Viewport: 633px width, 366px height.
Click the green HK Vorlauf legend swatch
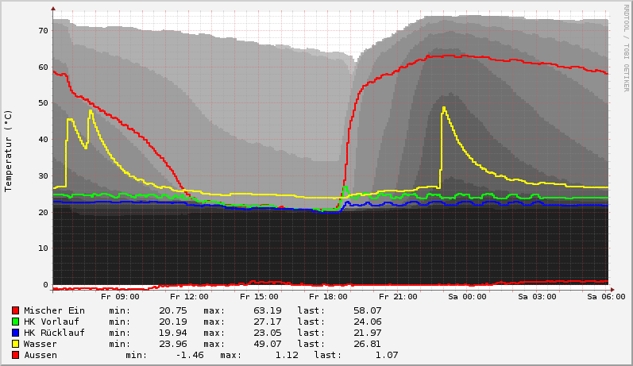[x=15, y=322]
